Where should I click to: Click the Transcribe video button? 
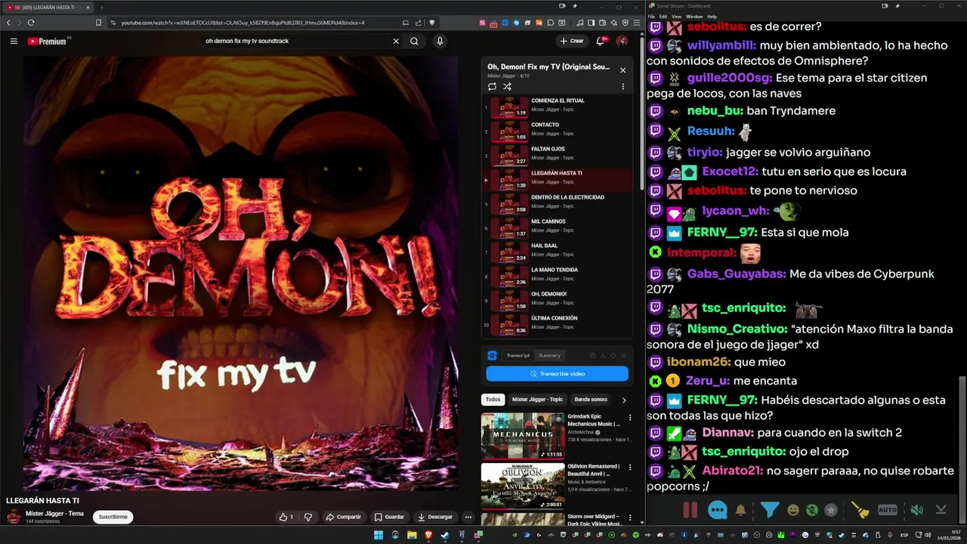click(557, 373)
